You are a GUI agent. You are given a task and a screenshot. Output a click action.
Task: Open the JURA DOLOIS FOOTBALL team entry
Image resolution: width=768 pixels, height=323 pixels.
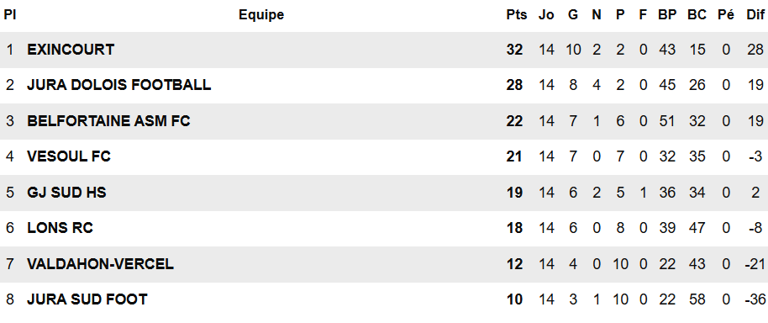click(119, 85)
